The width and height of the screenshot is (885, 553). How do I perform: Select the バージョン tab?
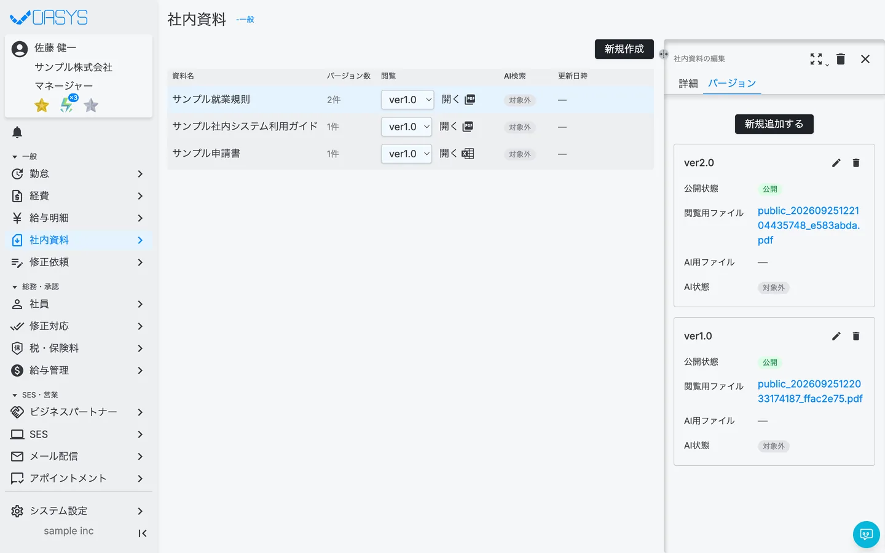[x=732, y=84]
